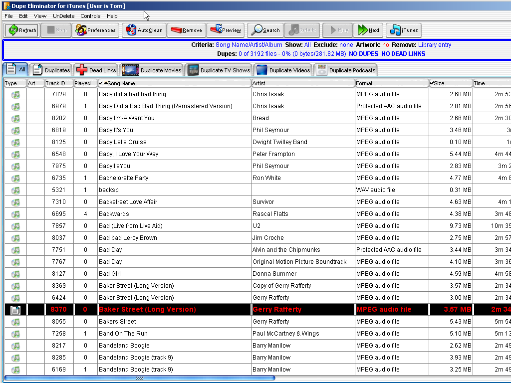Open Preferences via the toolbar icon
Screen dimensions: 511x383
tap(95, 30)
